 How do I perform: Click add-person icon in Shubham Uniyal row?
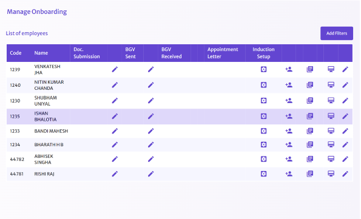pos(289,101)
